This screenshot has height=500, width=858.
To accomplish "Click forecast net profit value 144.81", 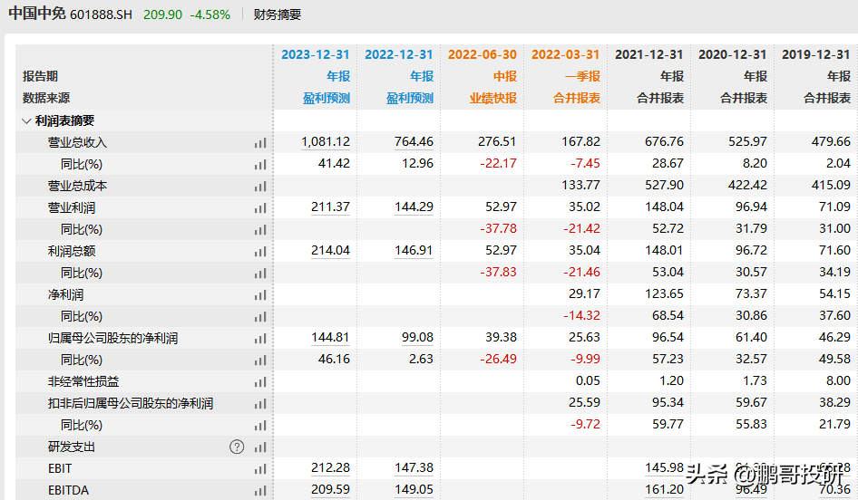I will pos(330,338).
